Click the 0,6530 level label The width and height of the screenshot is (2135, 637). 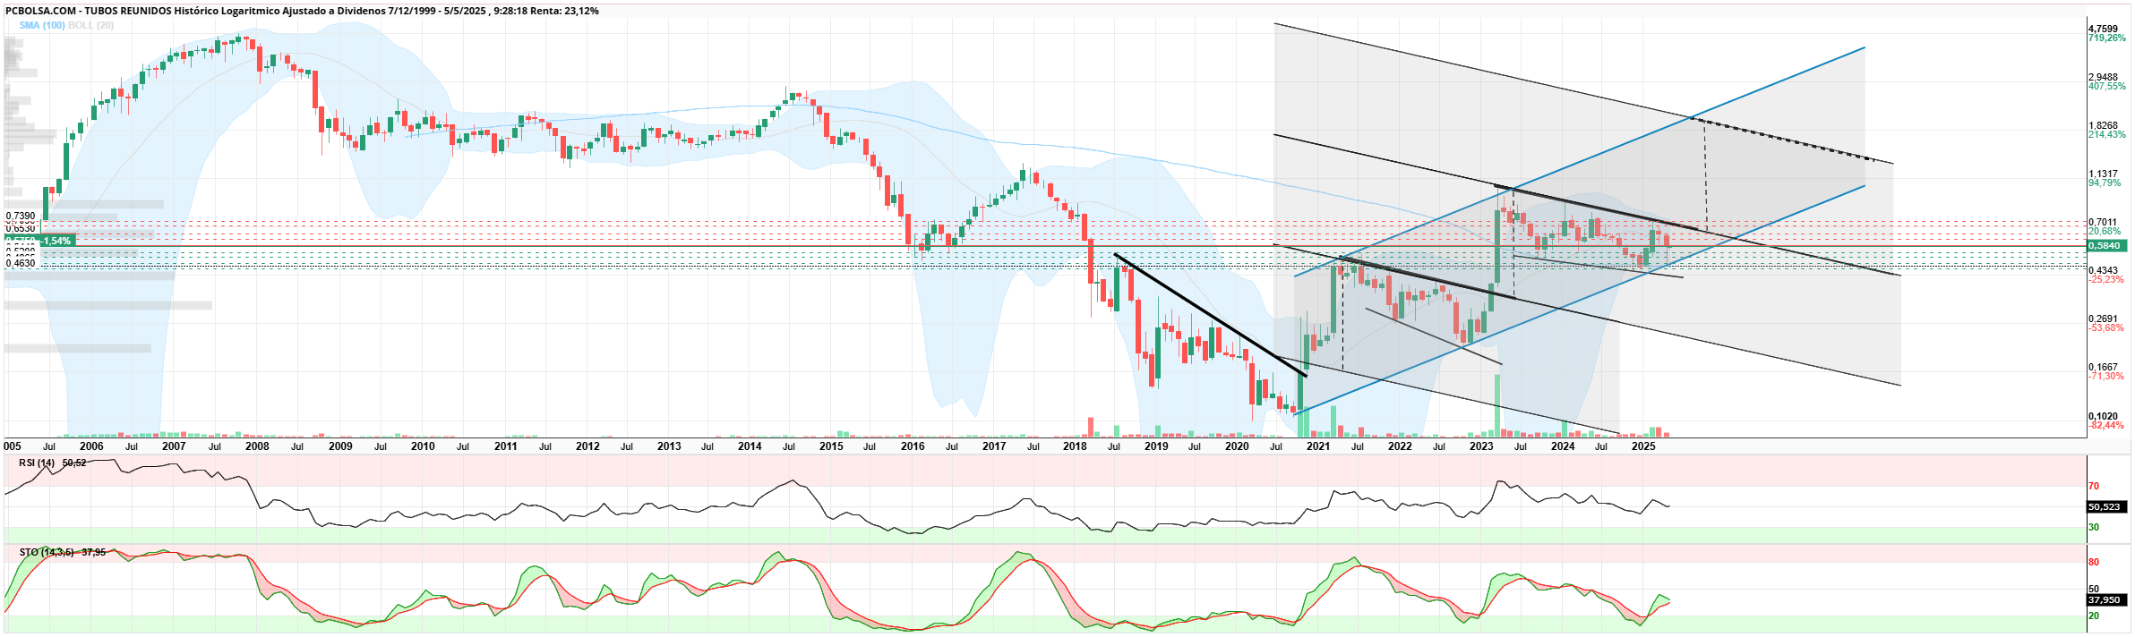21,228
